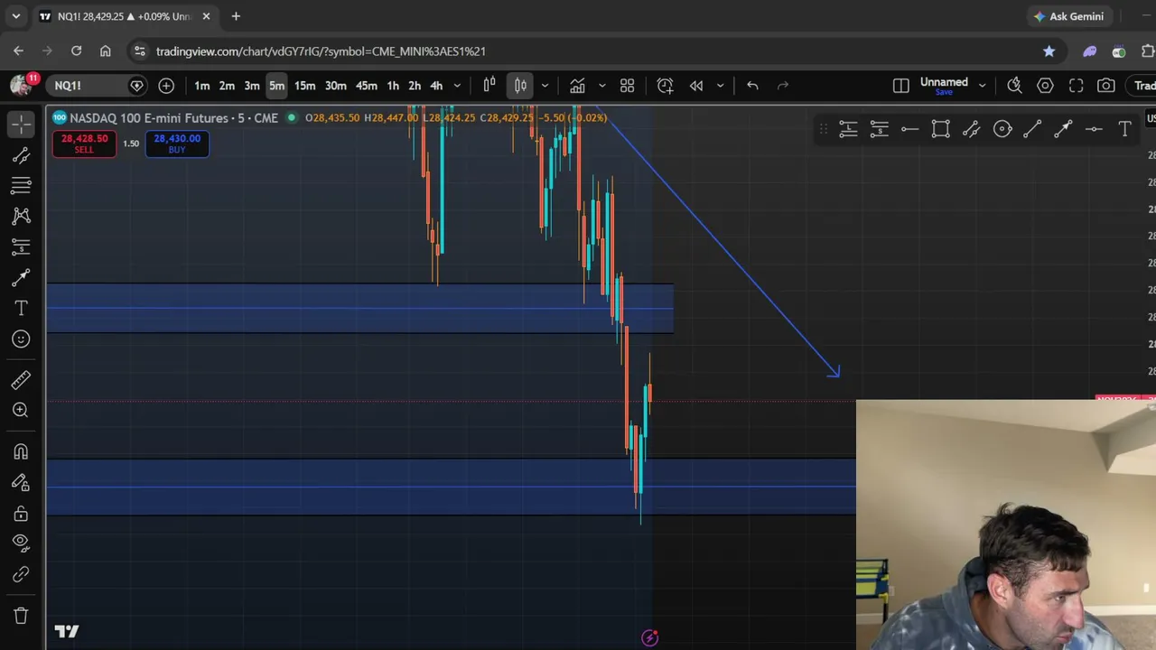The width and height of the screenshot is (1156, 650).
Task: Switch to 3m timeframe
Action: (x=252, y=86)
